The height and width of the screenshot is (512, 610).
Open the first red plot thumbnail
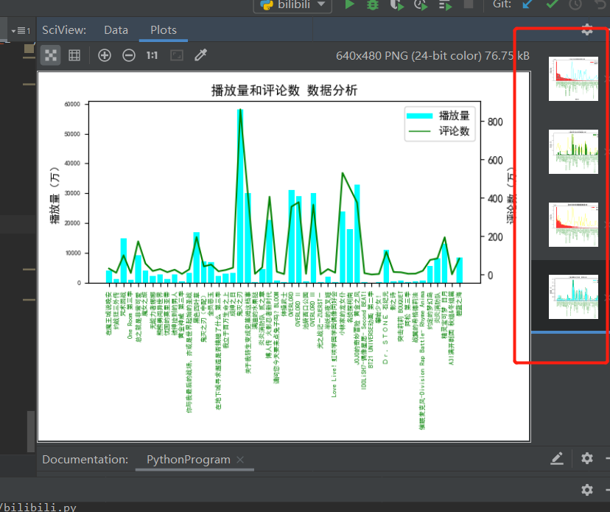tap(573, 79)
